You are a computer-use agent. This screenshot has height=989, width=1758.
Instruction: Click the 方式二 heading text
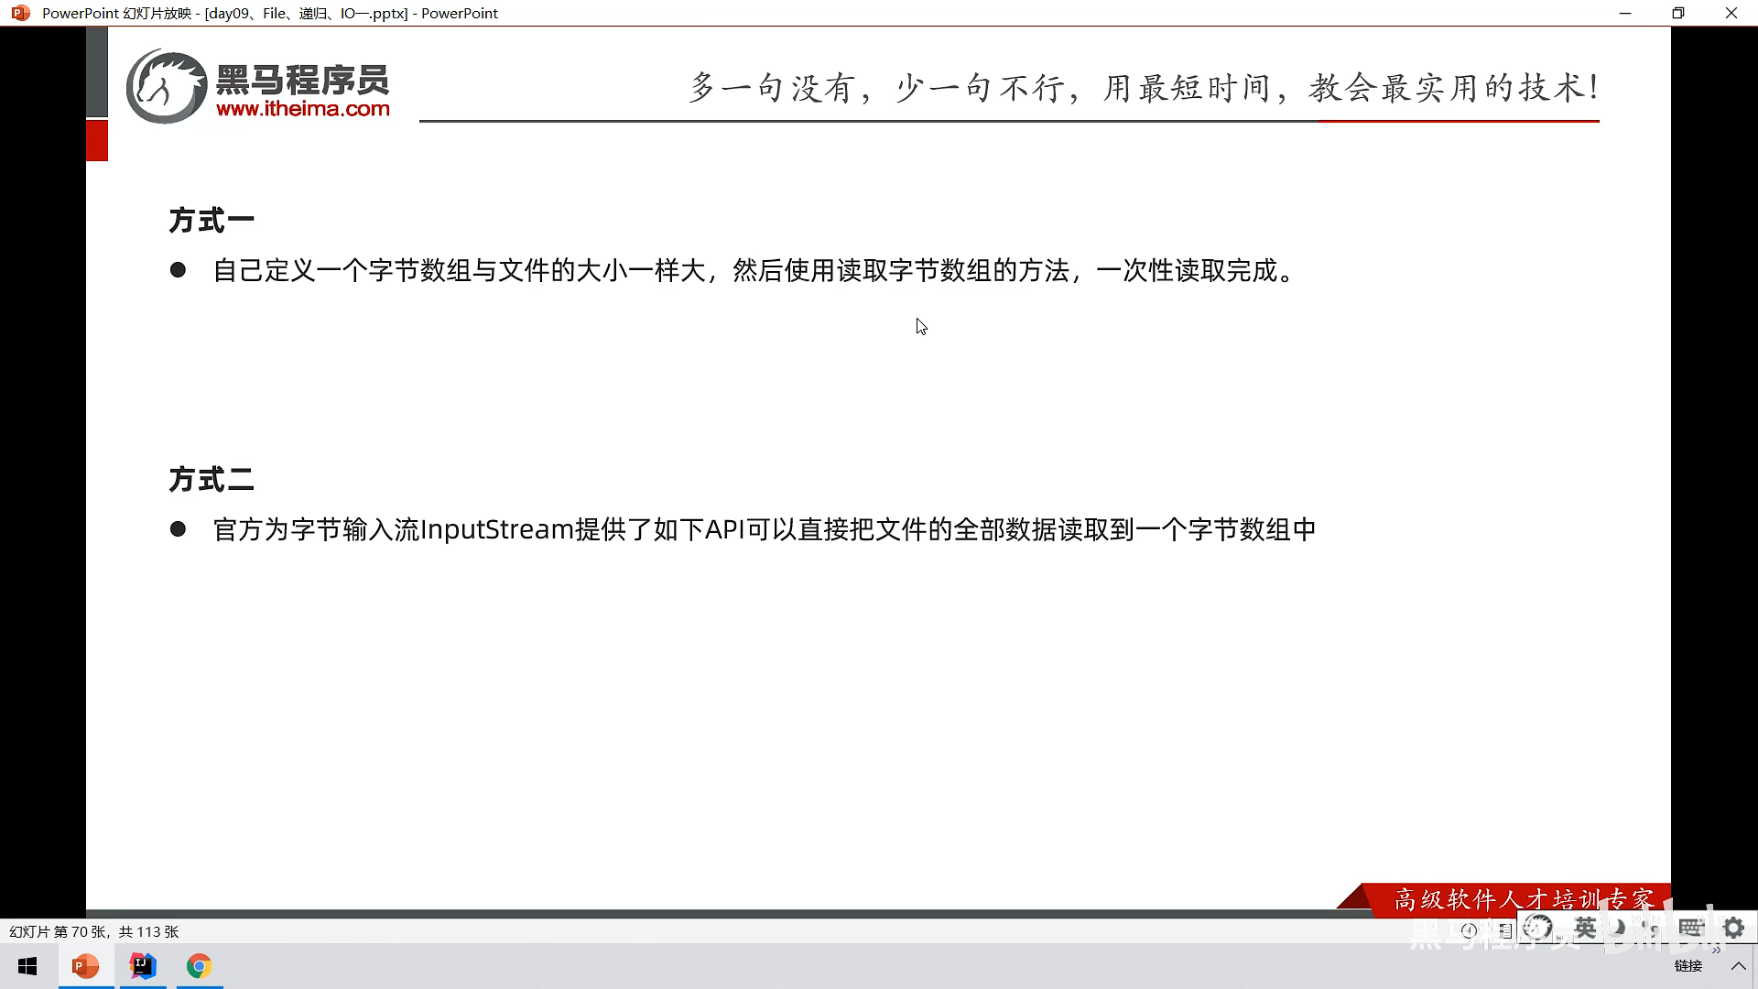[212, 480]
